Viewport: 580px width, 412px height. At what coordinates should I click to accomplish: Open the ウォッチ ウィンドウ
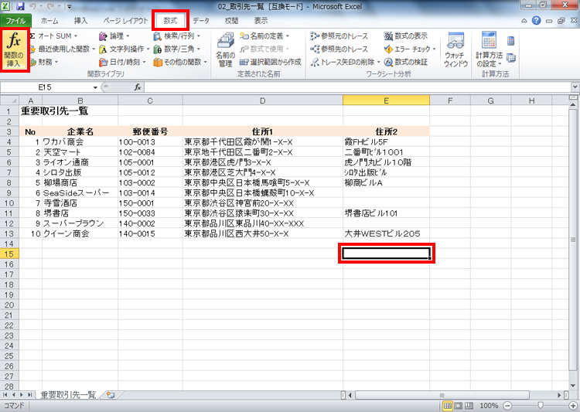(455, 49)
